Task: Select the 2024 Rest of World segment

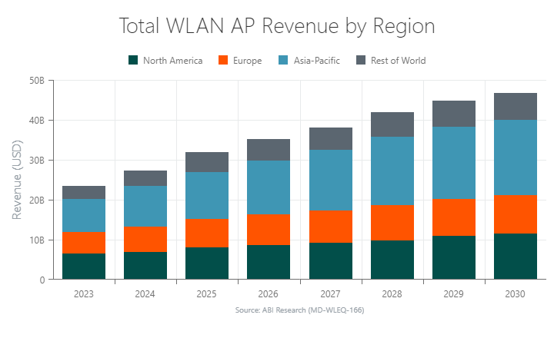Action: (x=145, y=178)
